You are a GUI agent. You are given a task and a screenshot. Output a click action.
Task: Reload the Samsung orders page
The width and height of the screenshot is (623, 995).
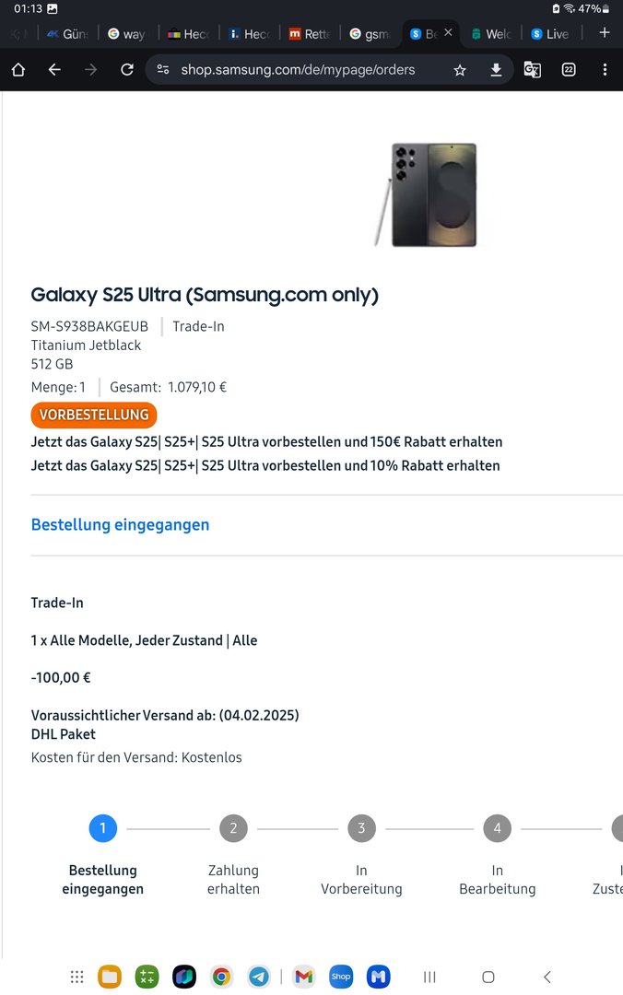(127, 70)
